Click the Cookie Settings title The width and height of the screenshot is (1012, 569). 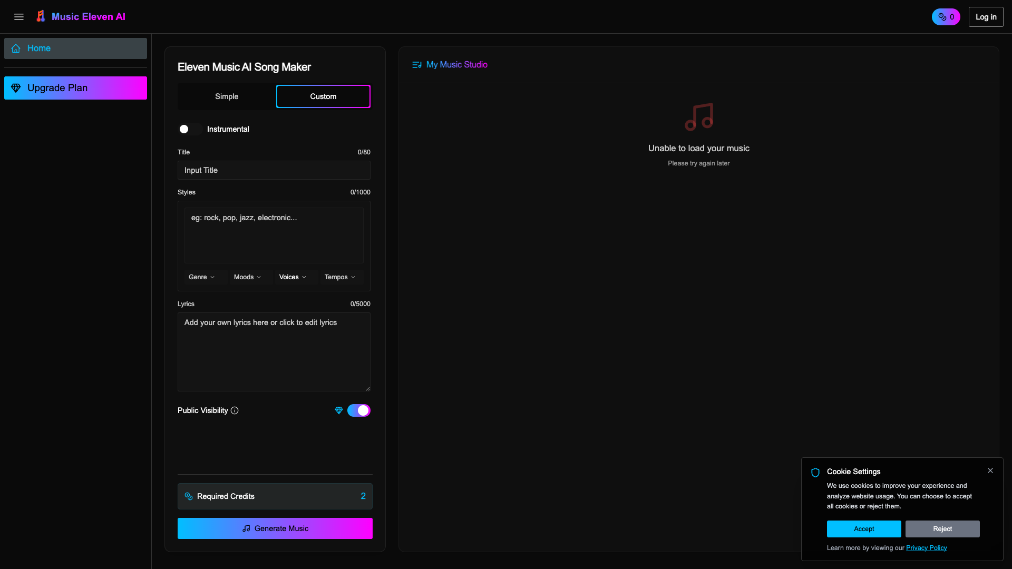pyautogui.click(x=853, y=472)
